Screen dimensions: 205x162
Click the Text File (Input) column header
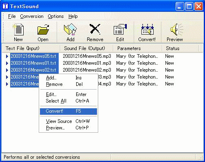pyautogui.click(x=31, y=48)
